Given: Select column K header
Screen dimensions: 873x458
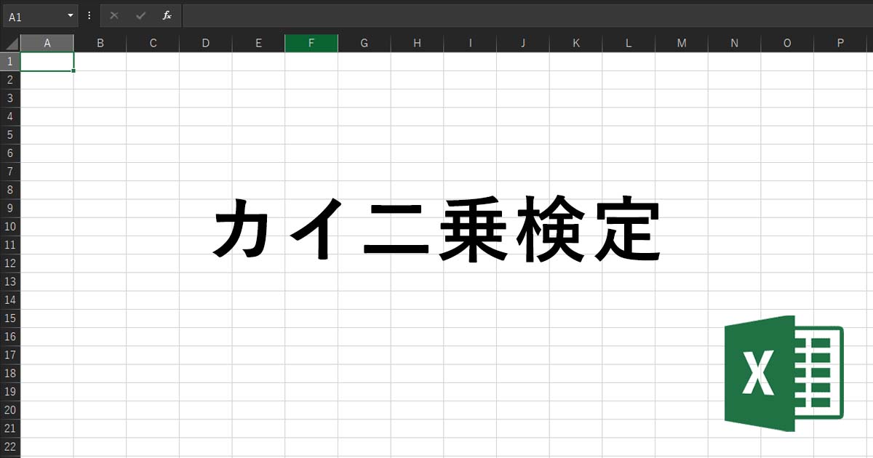Looking at the screenshot, I should pyautogui.click(x=576, y=43).
